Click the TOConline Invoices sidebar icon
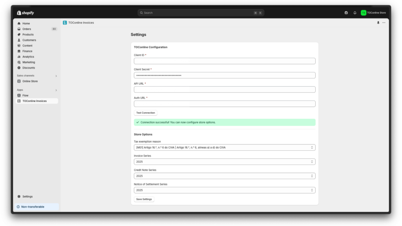 19,101
